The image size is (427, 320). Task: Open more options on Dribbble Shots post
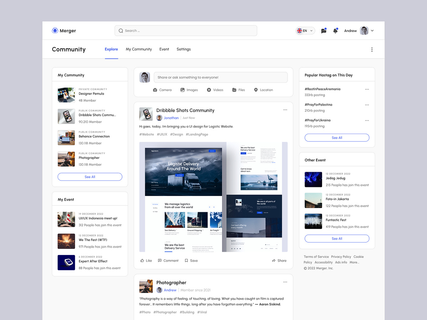(285, 110)
